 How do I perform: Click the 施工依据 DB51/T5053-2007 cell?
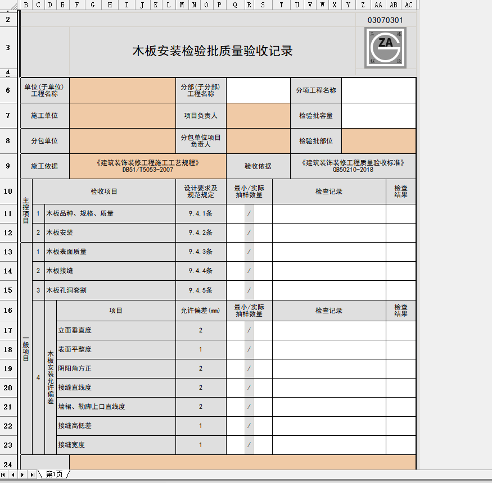coord(148,166)
